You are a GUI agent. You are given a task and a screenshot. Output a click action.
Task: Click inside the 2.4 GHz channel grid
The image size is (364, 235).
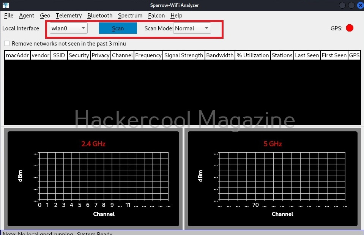[x=104, y=176]
